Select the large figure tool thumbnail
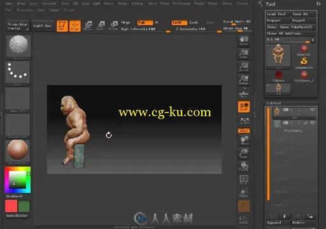This screenshot has height=229, width=326. (278, 56)
